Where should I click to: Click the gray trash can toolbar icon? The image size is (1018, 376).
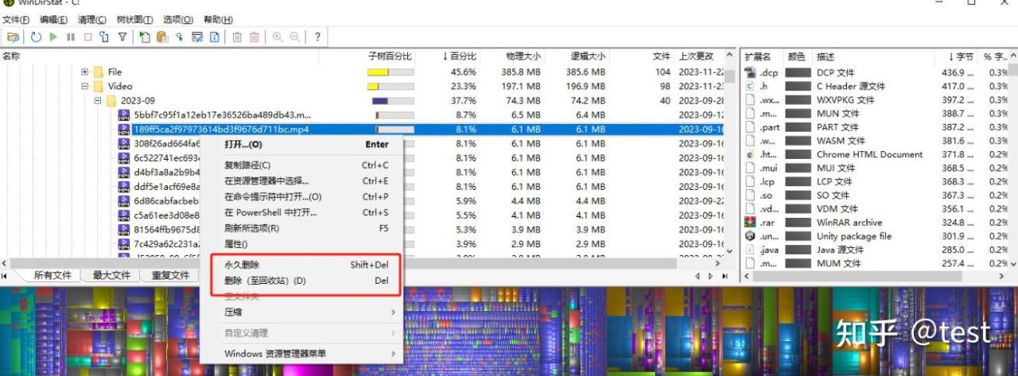tap(237, 37)
